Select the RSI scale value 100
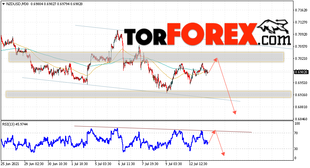The image size is (310, 168). click(x=297, y=124)
